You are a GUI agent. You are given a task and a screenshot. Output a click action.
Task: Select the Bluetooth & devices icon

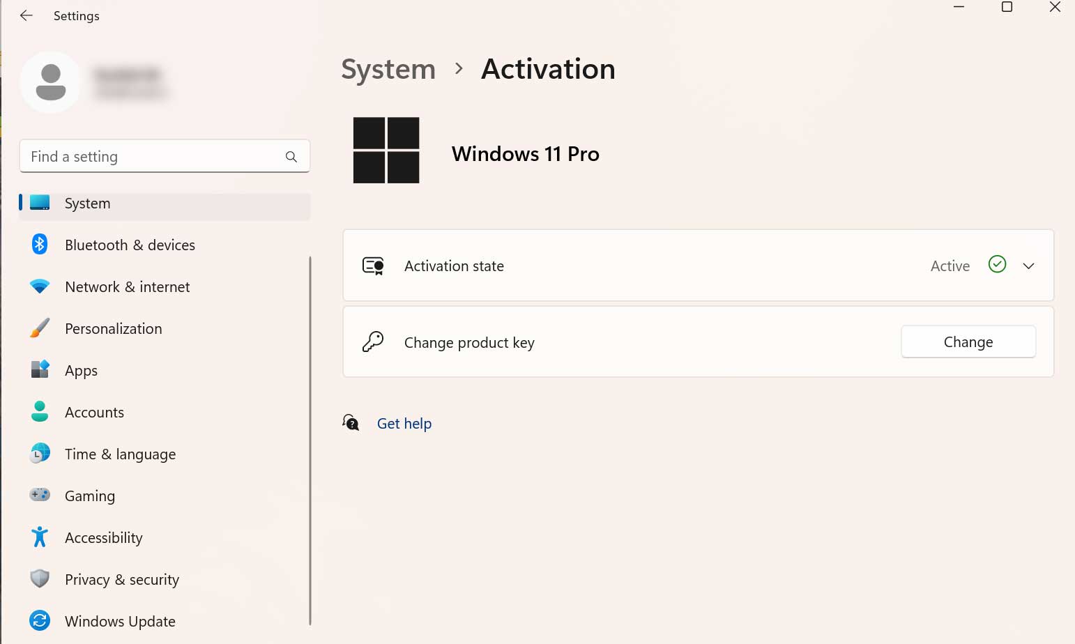pos(40,244)
